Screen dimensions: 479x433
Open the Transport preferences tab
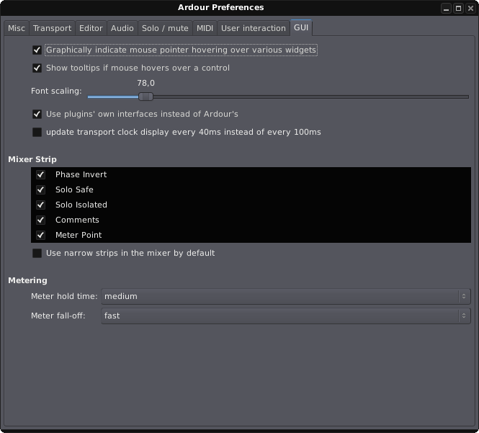(x=53, y=28)
